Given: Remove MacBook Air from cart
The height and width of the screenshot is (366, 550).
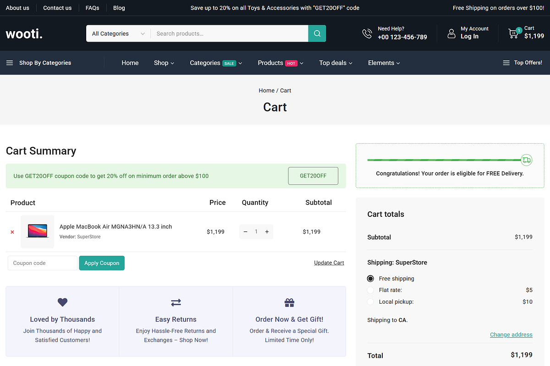Looking at the screenshot, I should coord(12,232).
